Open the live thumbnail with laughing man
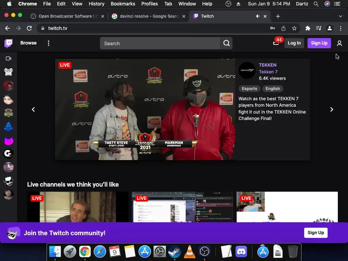 (78, 207)
